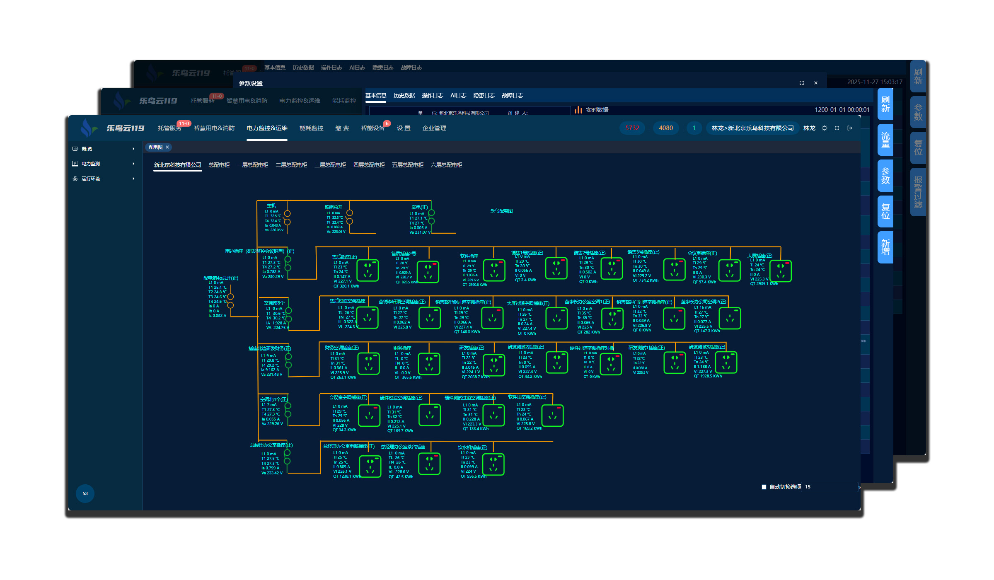
Task: Click the auto-switch interval input field
Action: click(829, 487)
